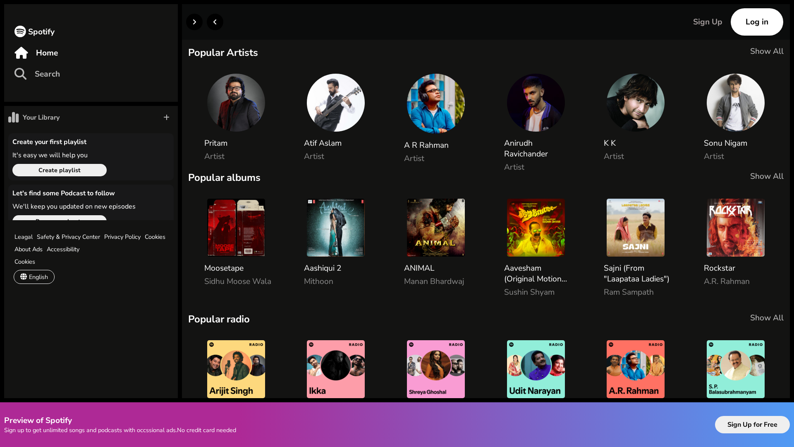Click Mithoon under Aashiqui 2
This screenshot has width=794, height=447.
click(x=318, y=281)
